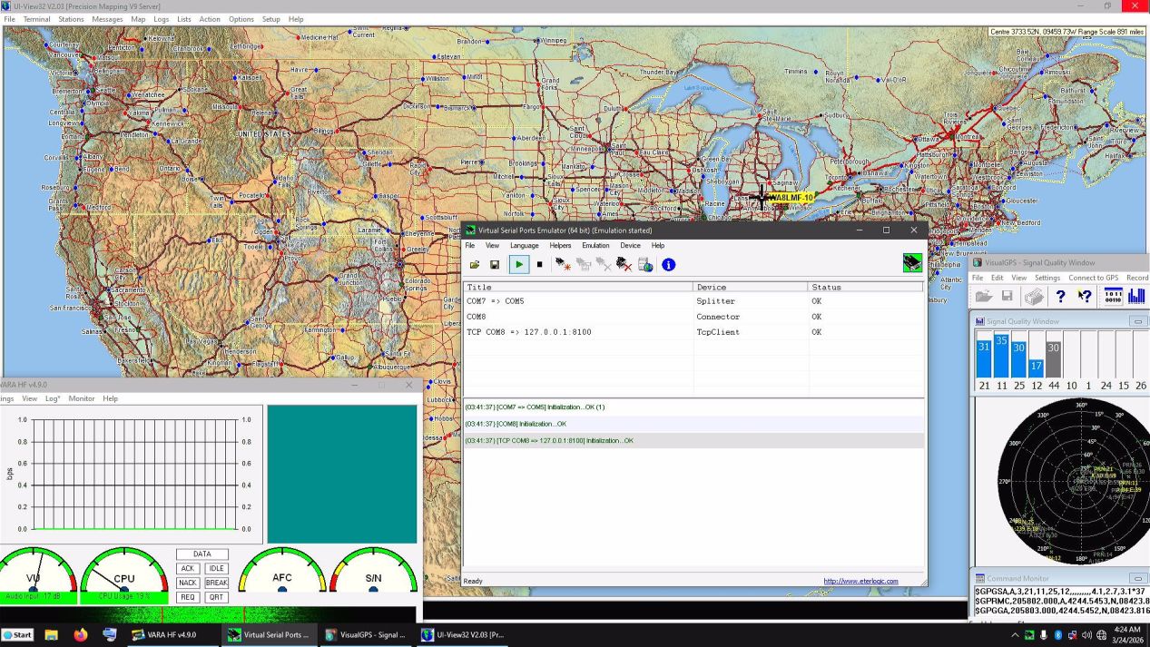The width and height of the screenshot is (1150, 647).
Task: Collapse the Command Monitor panel
Action: pyautogui.click(x=1138, y=578)
